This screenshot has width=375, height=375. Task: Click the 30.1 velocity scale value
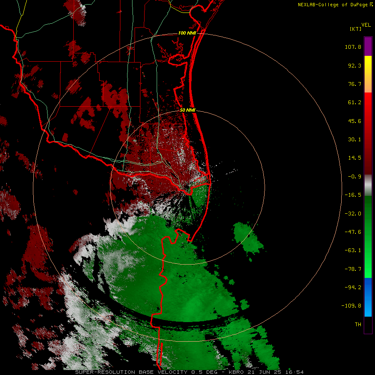point(355,140)
